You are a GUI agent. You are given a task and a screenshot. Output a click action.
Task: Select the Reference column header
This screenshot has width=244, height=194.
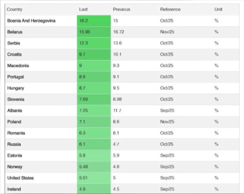point(170,10)
